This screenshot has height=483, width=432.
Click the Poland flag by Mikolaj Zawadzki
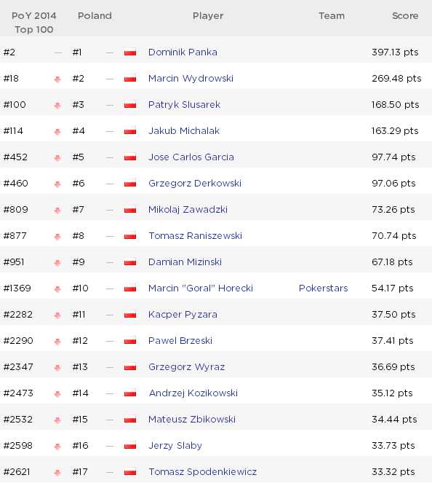click(130, 210)
